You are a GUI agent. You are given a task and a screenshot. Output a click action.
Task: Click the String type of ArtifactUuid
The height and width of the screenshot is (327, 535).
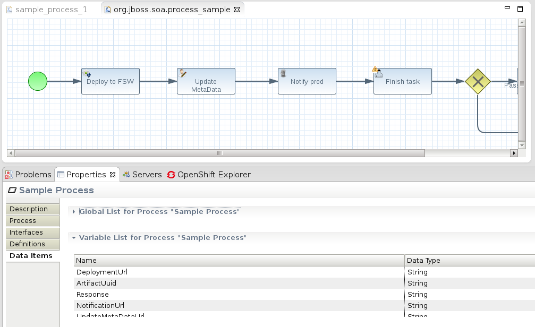(417, 283)
